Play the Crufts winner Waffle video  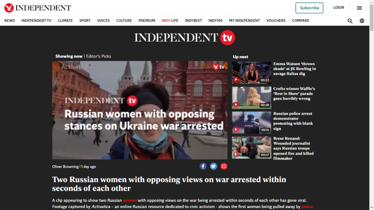click(251, 98)
